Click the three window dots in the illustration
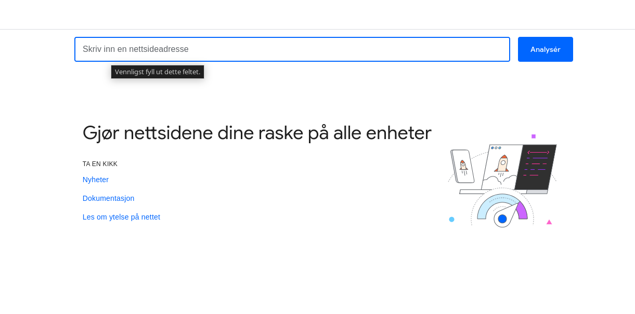 click(496, 148)
